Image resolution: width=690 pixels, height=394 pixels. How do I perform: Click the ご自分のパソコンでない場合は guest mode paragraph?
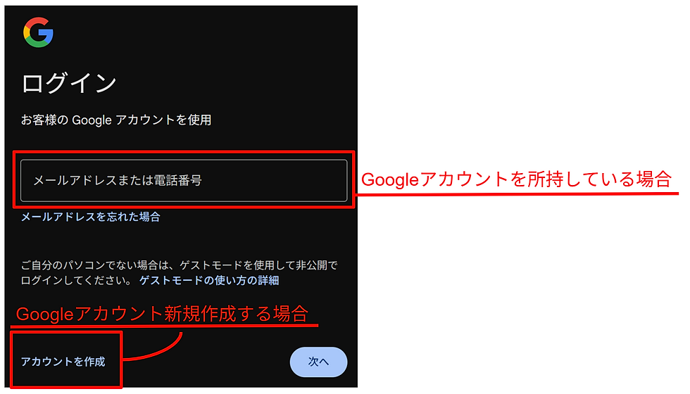179,273
